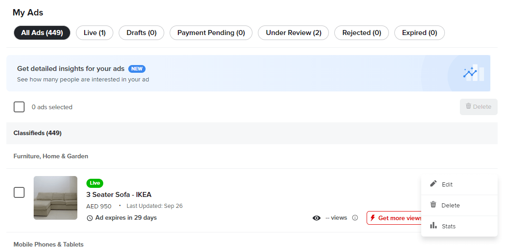Screen dimensions: 519x252
Task: Click the Get more views button
Action: pos(394,218)
